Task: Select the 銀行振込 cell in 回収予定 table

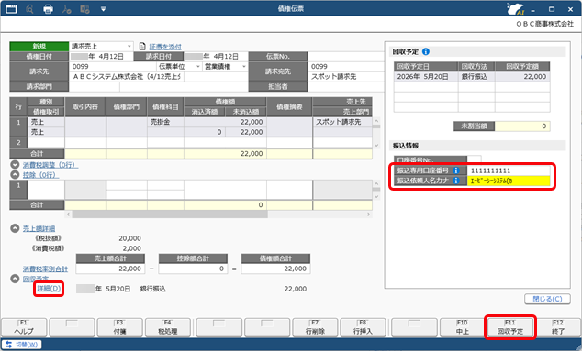Action: 476,77
